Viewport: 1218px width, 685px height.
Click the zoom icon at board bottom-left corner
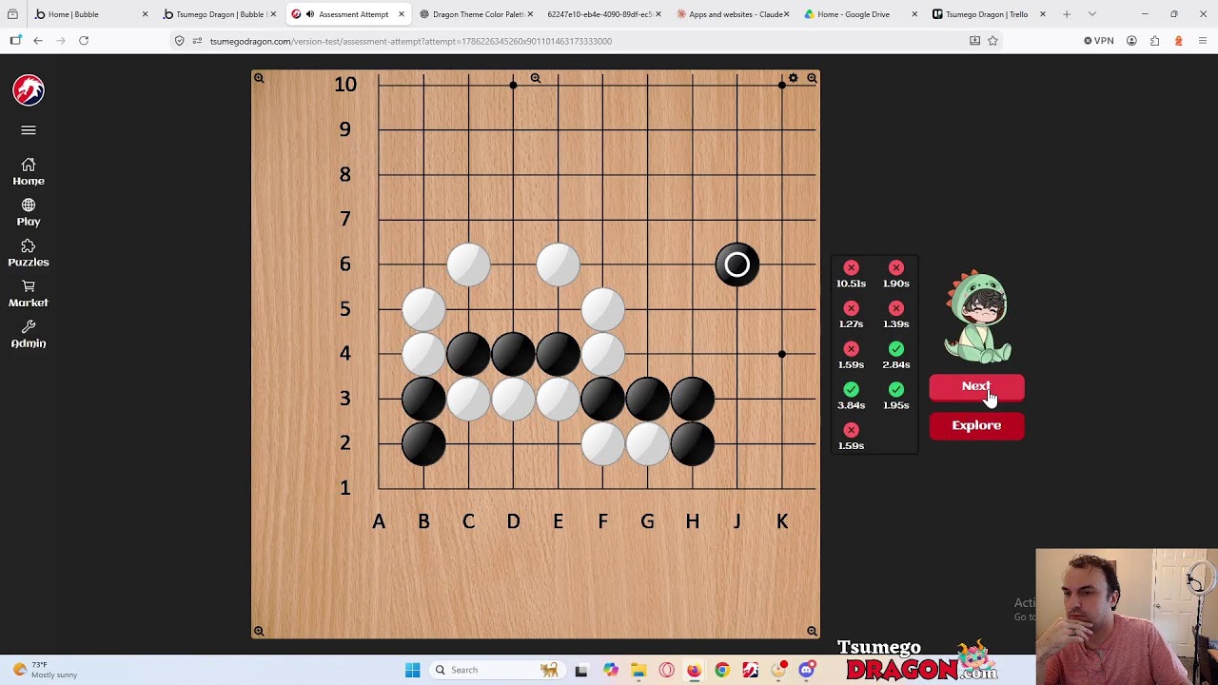point(259,631)
